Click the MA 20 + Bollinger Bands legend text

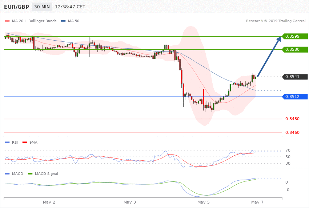coord(34,21)
